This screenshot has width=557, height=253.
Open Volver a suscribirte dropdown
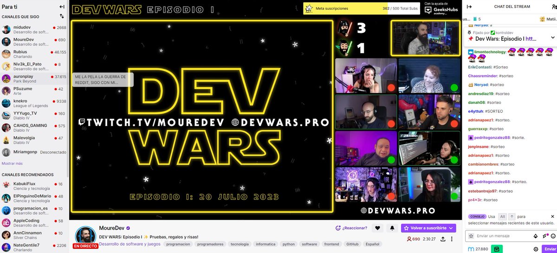tap(428, 228)
